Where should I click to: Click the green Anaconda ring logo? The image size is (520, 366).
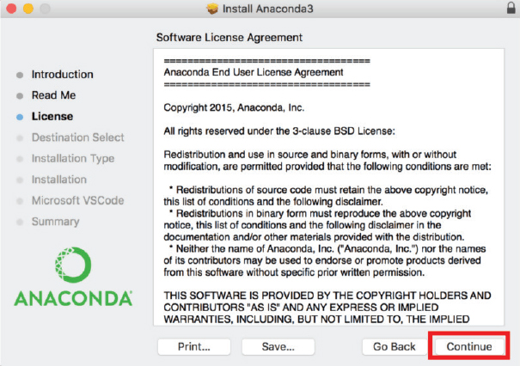[73, 265]
